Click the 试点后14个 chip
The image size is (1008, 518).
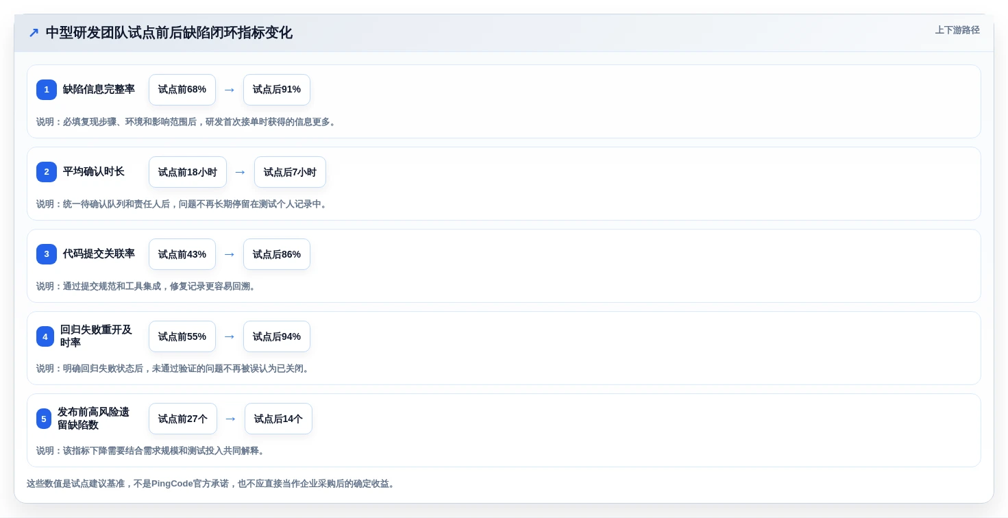point(278,419)
